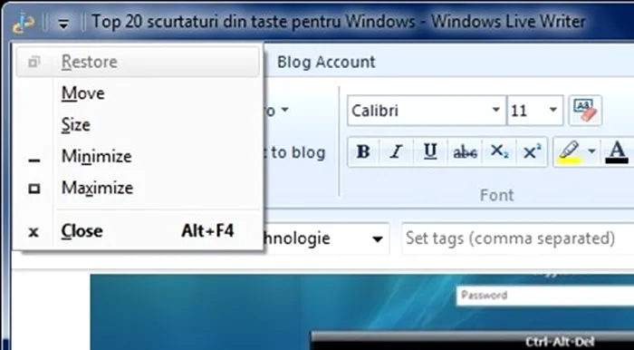Choose Move from the system menu

click(138, 93)
